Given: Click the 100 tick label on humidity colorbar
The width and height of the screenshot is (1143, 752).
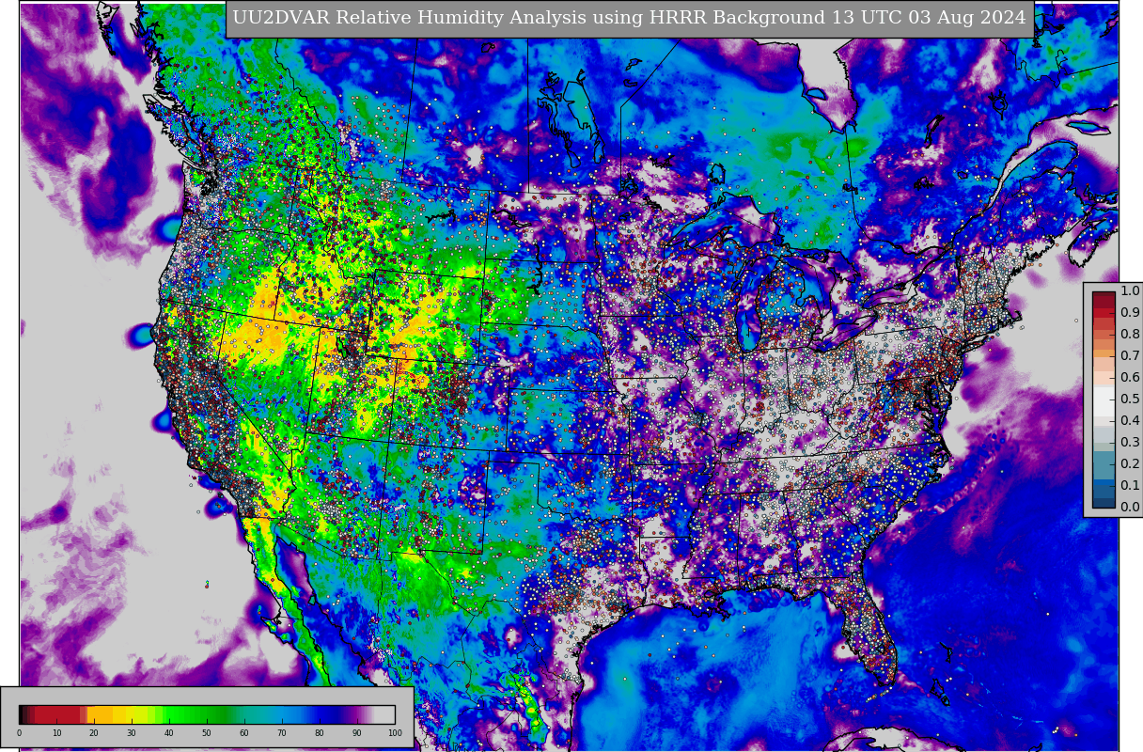Looking at the screenshot, I should coord(395,733).
